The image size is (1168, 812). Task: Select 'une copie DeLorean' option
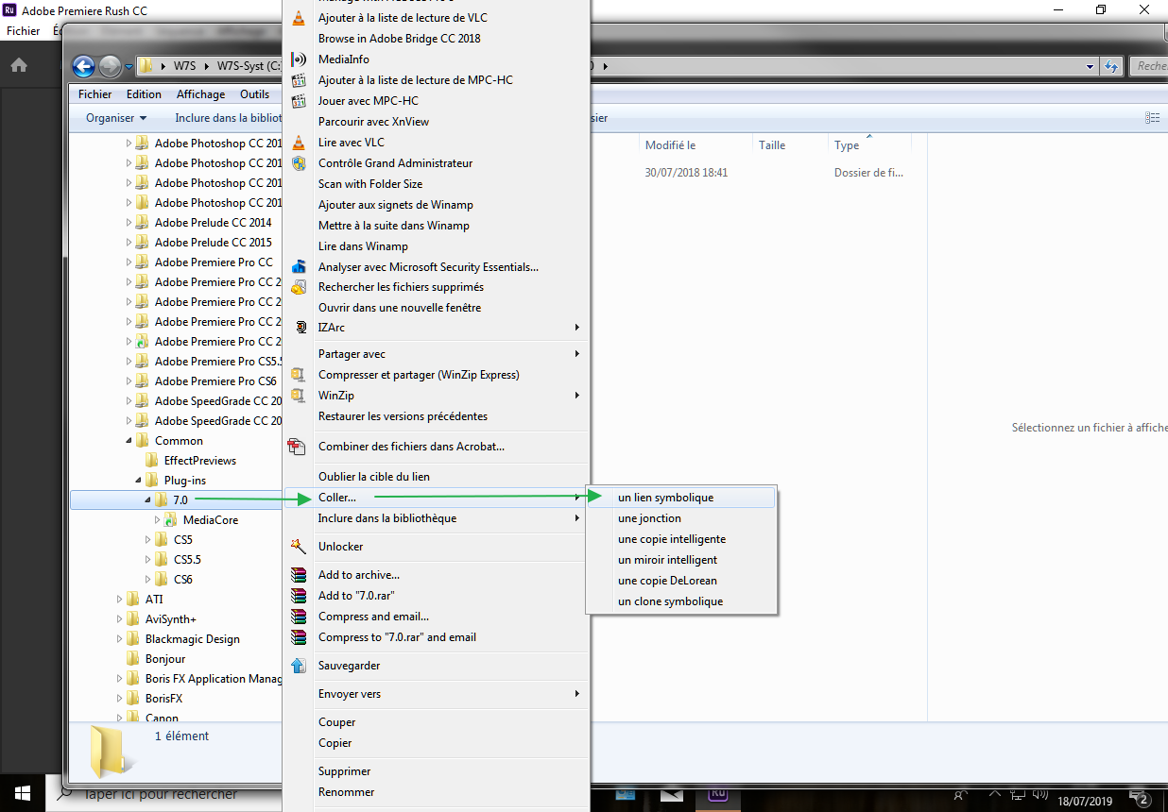coord(680,581)
